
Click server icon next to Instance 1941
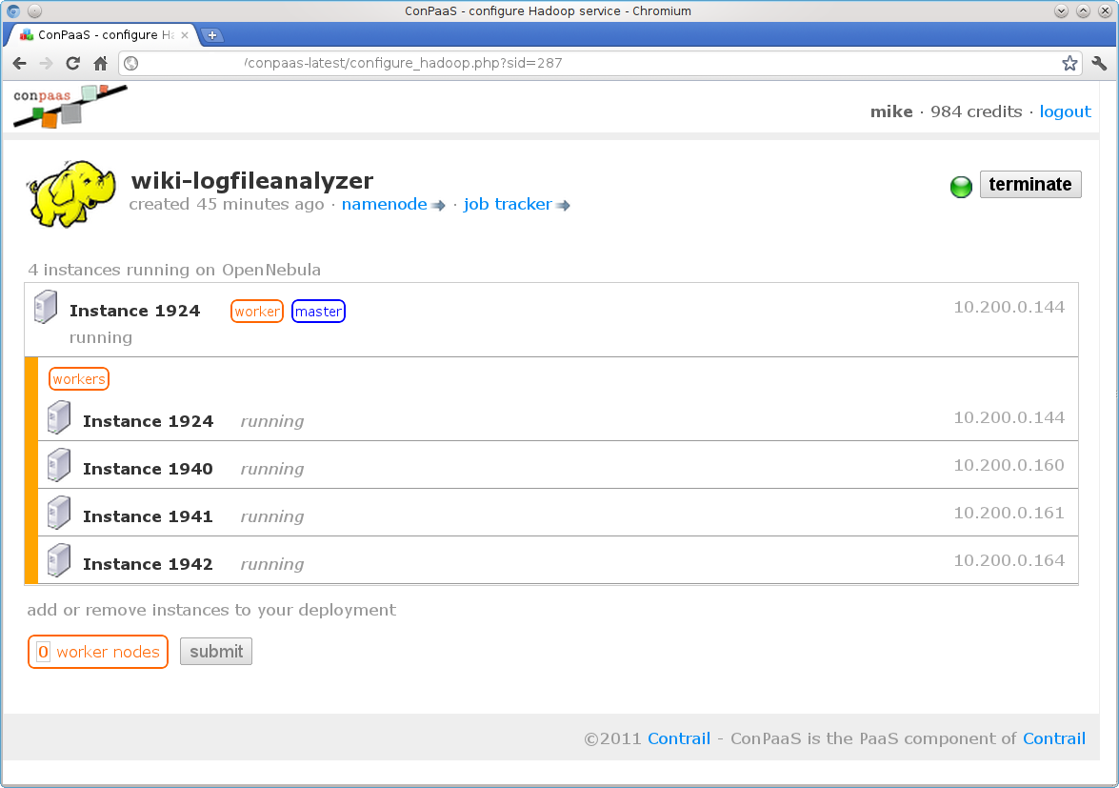(x=58, y=514)
